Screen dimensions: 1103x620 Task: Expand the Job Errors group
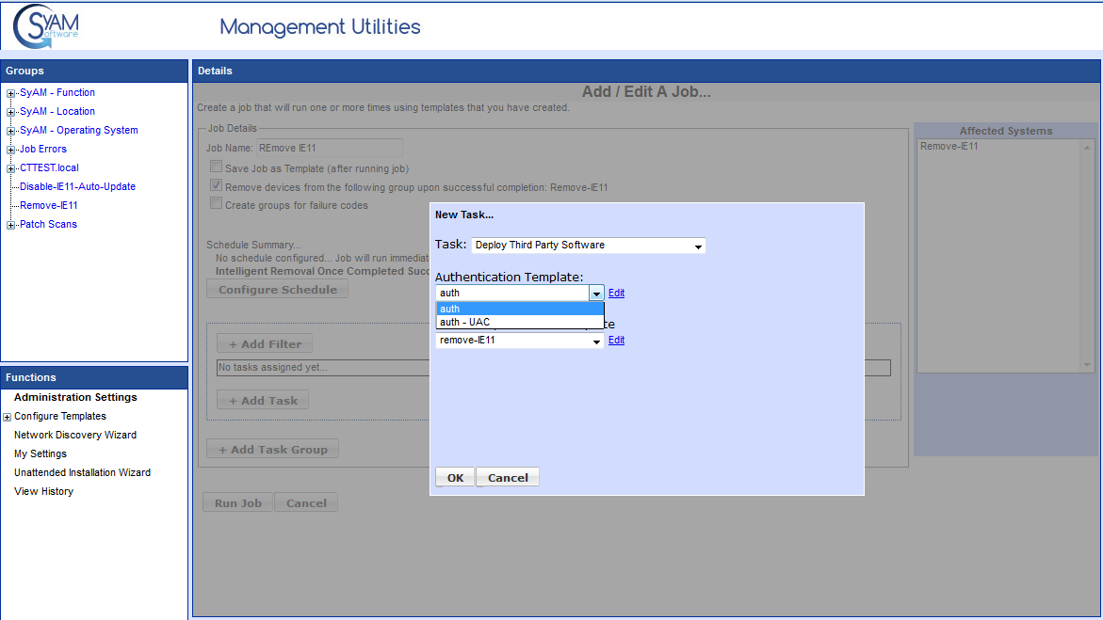point(10,150)
